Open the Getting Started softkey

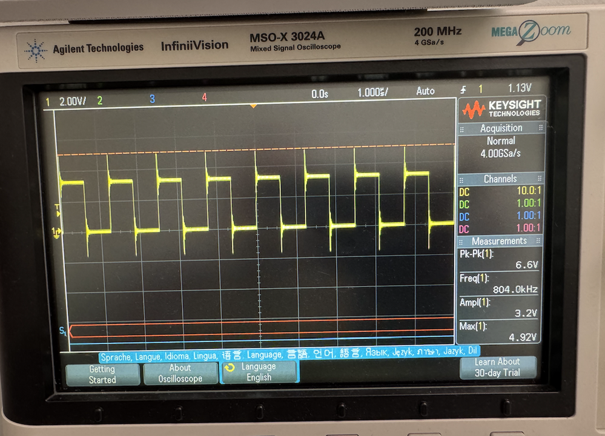(x=102, y=374)
